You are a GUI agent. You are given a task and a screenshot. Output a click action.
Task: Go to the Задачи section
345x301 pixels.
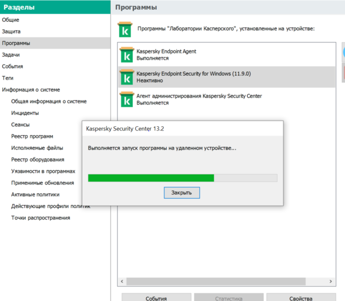(11, 55)
